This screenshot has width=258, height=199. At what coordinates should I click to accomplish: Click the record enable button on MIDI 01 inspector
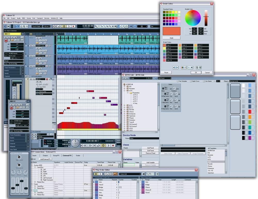click(x=6, y=41)
